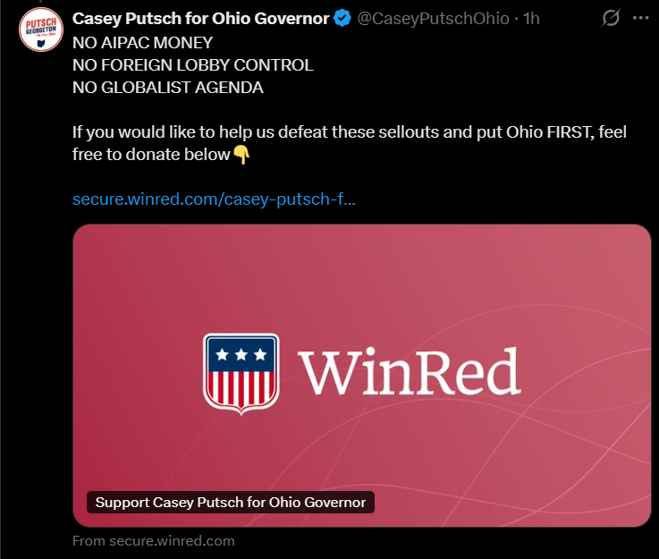Open the post via the 1h timestamp
Image resolution: width=659 pixels, height=559 pixels.
pyautogui.click(x=531, y=19)
